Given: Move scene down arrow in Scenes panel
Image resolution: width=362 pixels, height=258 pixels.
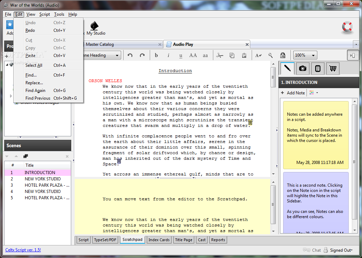Looking at the screenshot, I should 7,157.
